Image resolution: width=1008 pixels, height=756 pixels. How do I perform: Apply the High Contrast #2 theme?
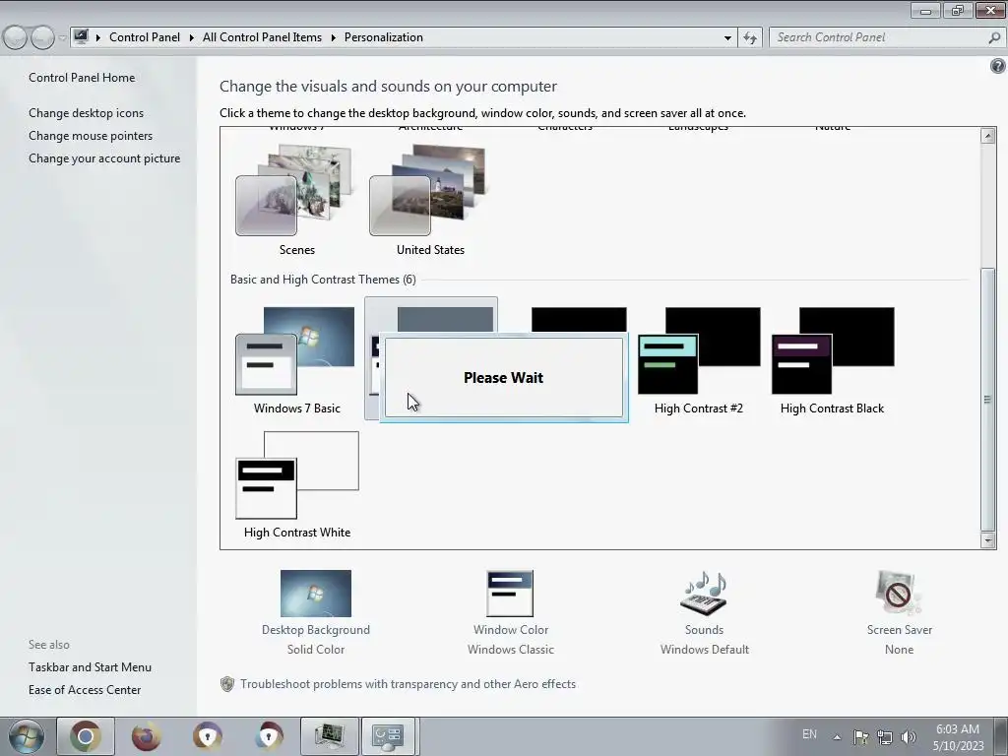pos(698,360)
